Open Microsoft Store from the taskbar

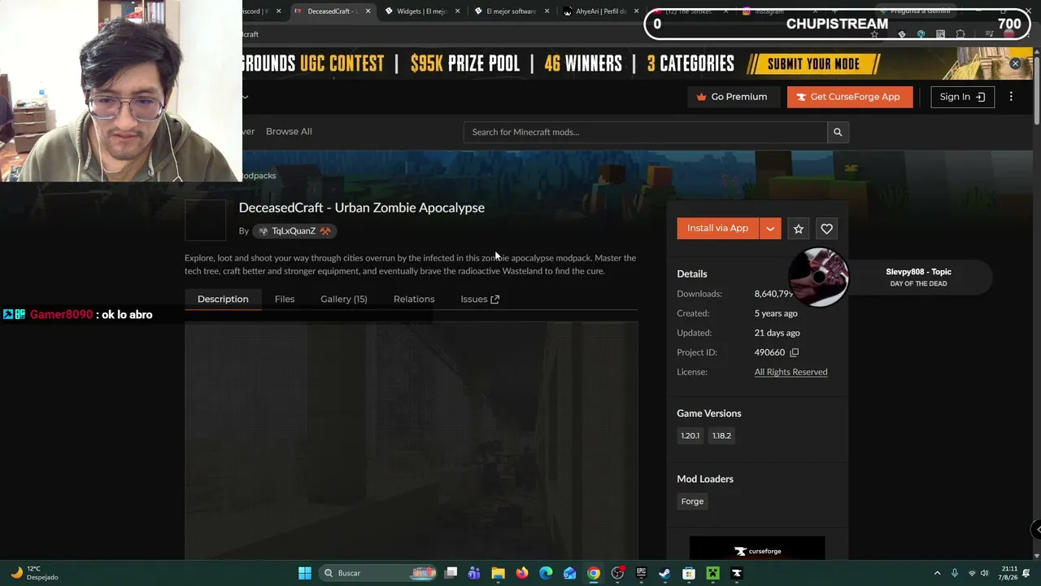(689, 573)
